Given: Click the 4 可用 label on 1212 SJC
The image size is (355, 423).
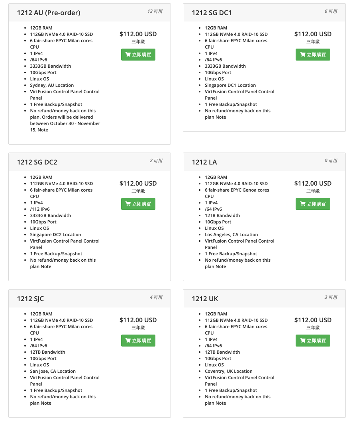Looking at the screenshot, I should 156,298.
